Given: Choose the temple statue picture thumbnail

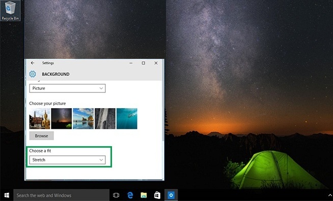Looking at the screenshot, I should (40, 119).
